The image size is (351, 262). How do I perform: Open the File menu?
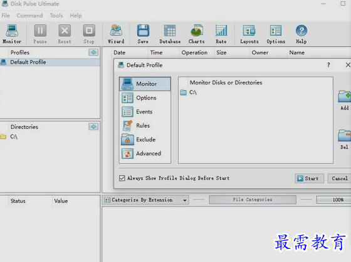click(x=6, y=16)
